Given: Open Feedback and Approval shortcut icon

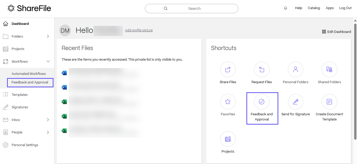Looking at the screenshot, I should tap(262, 102).
